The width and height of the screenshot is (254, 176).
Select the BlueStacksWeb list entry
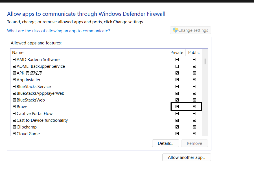pyautogui.click(x=31, y=100)
